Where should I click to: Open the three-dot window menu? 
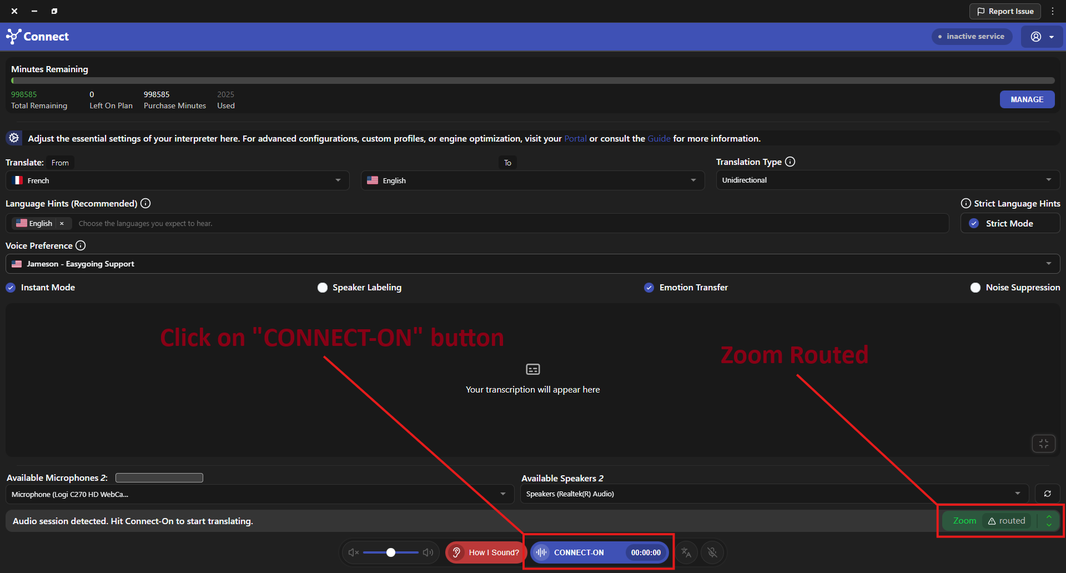click(x=1053, y=11)
